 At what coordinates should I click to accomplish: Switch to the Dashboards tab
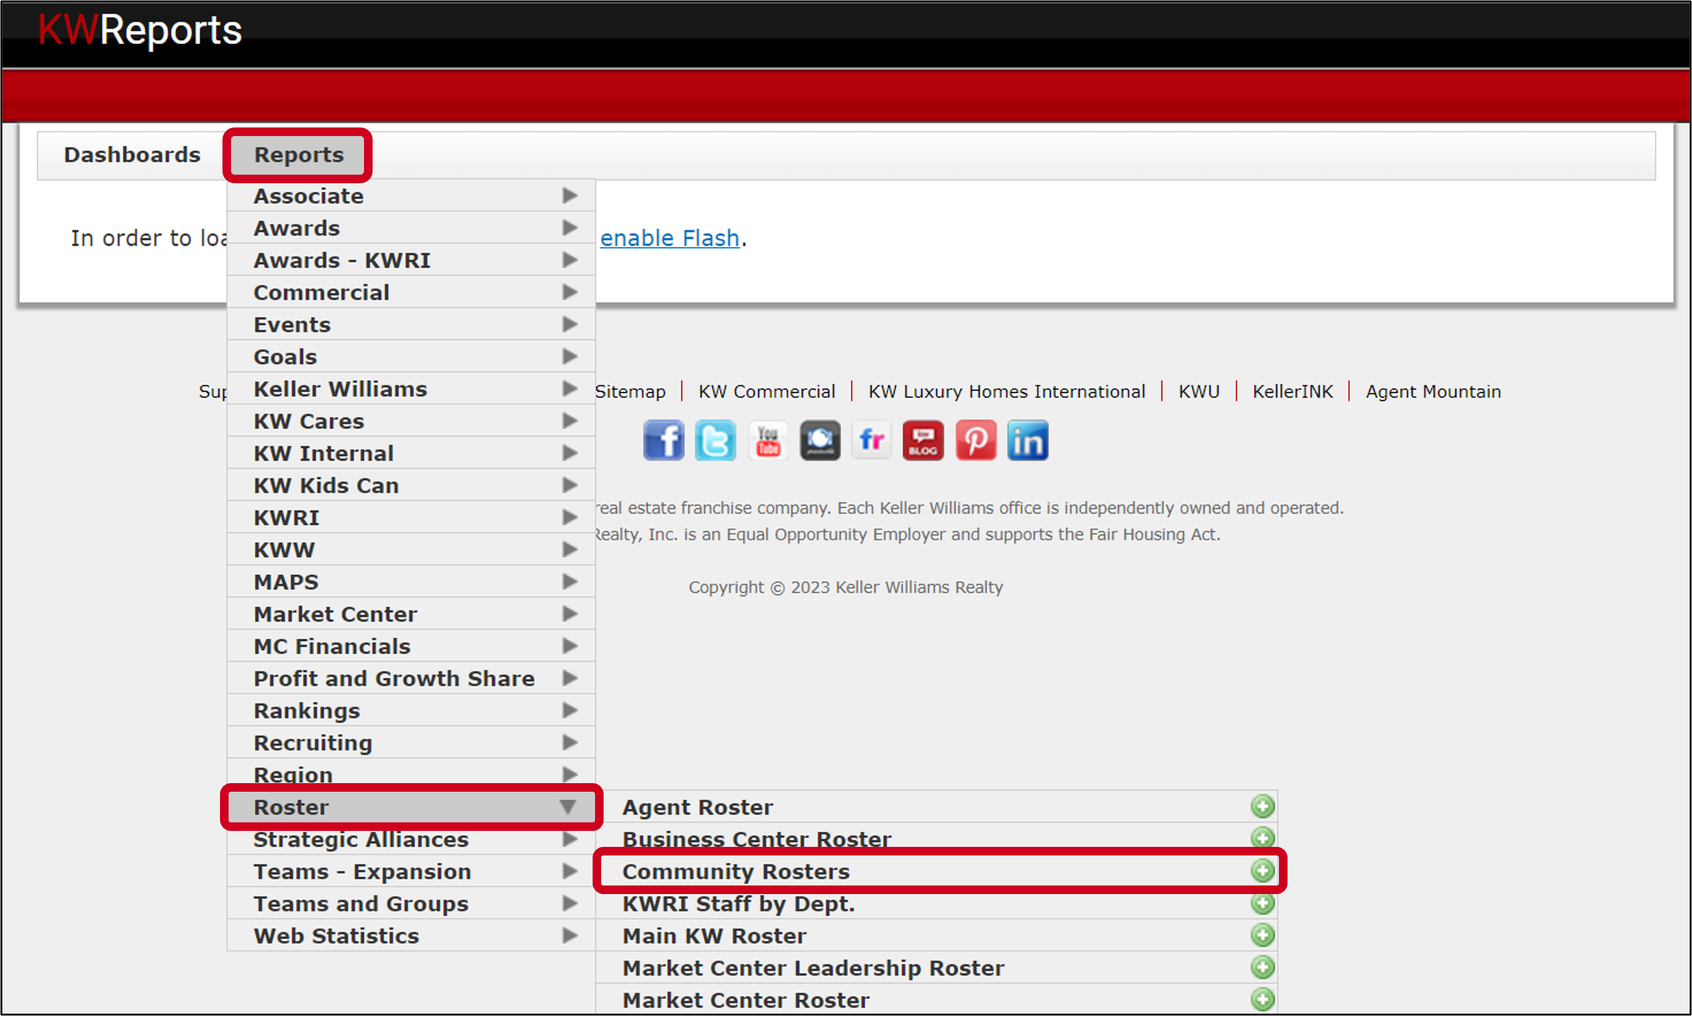pyautogui.click(x=132, y=154)
